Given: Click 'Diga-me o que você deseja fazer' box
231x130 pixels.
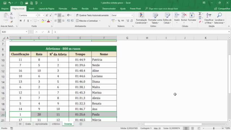Looking at the screenshot, I should 162,9.
